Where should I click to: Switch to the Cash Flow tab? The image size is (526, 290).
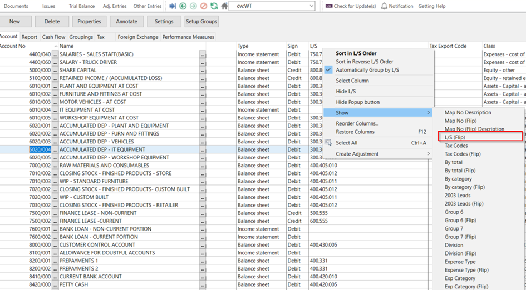(53, 37)
